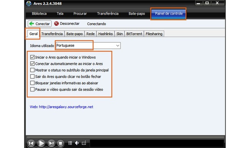Select the Painel de controle tab
This screenshot has height=148, width=249.
(169, 14)
